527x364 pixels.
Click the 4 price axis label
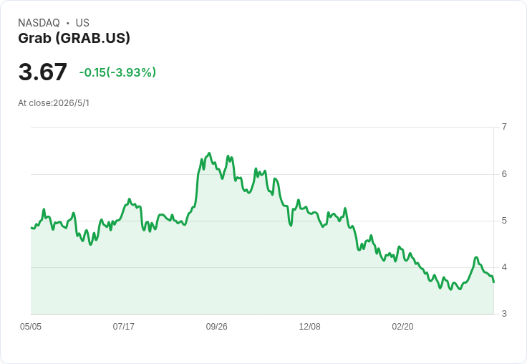(504, 267)
